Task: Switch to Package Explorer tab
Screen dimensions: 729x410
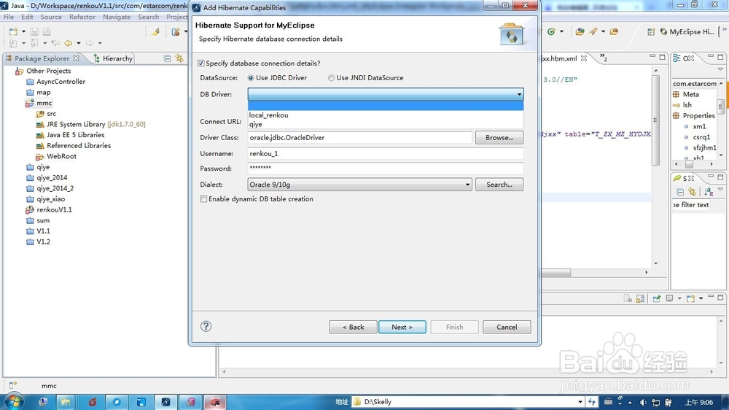Action: [42, 58]
